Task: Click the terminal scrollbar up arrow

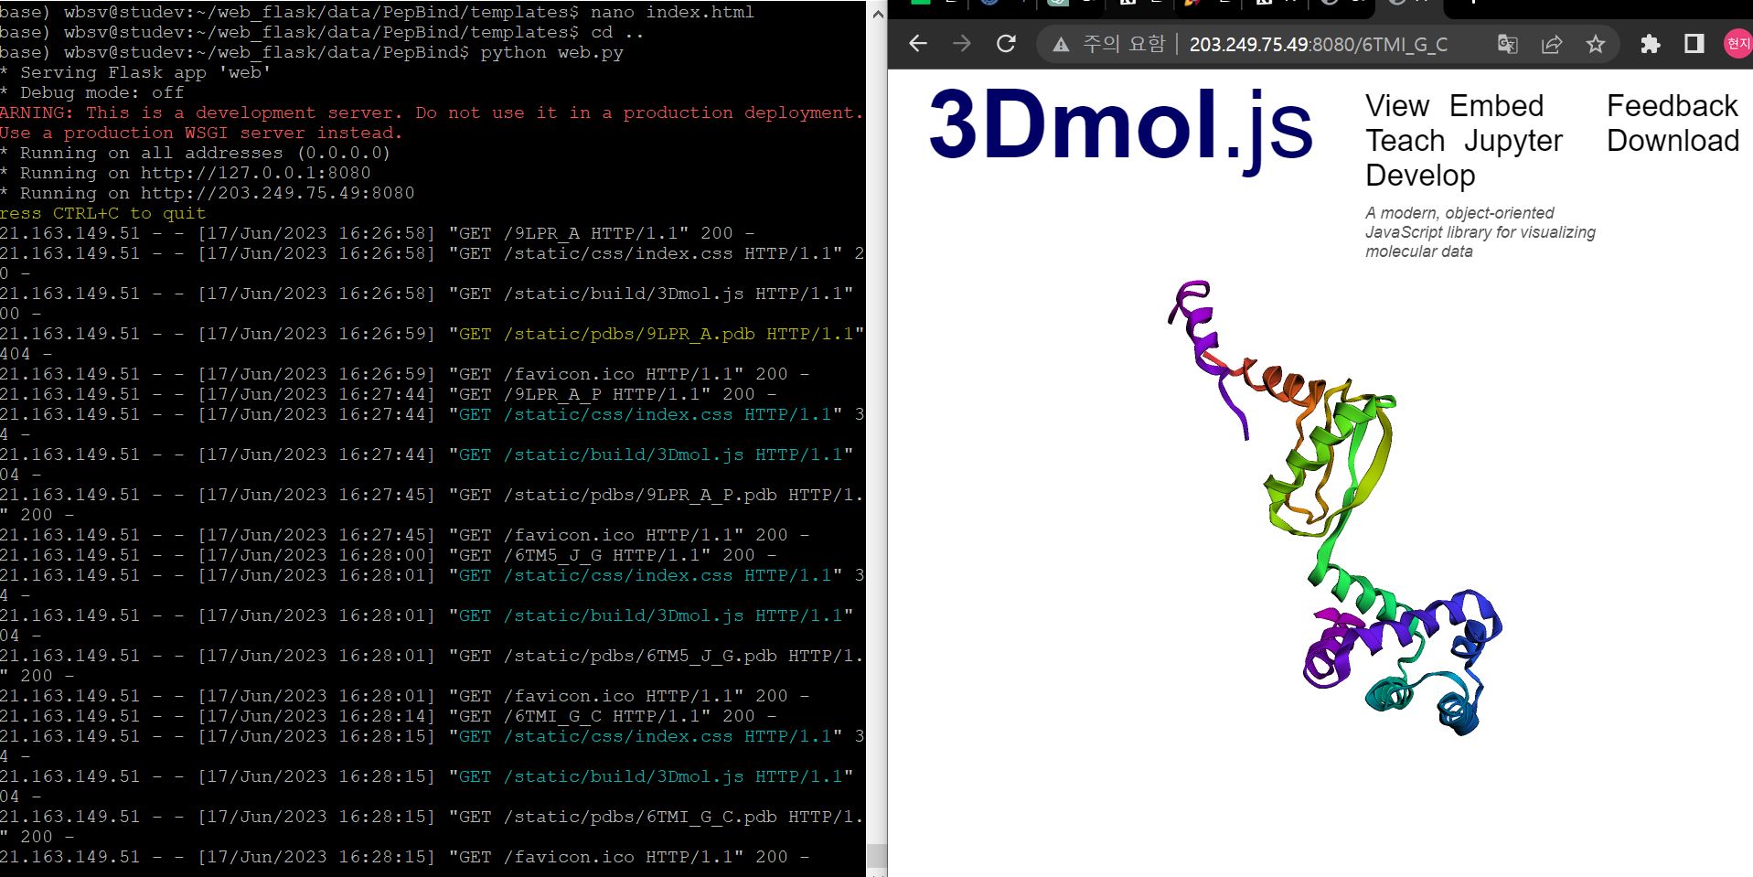Action: [876, 14]
